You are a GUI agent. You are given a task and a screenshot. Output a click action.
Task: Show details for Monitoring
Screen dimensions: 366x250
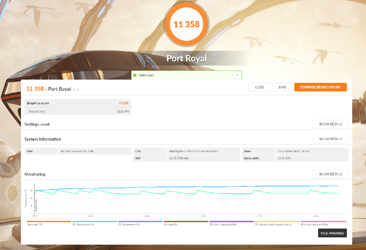tap(331, 174)
